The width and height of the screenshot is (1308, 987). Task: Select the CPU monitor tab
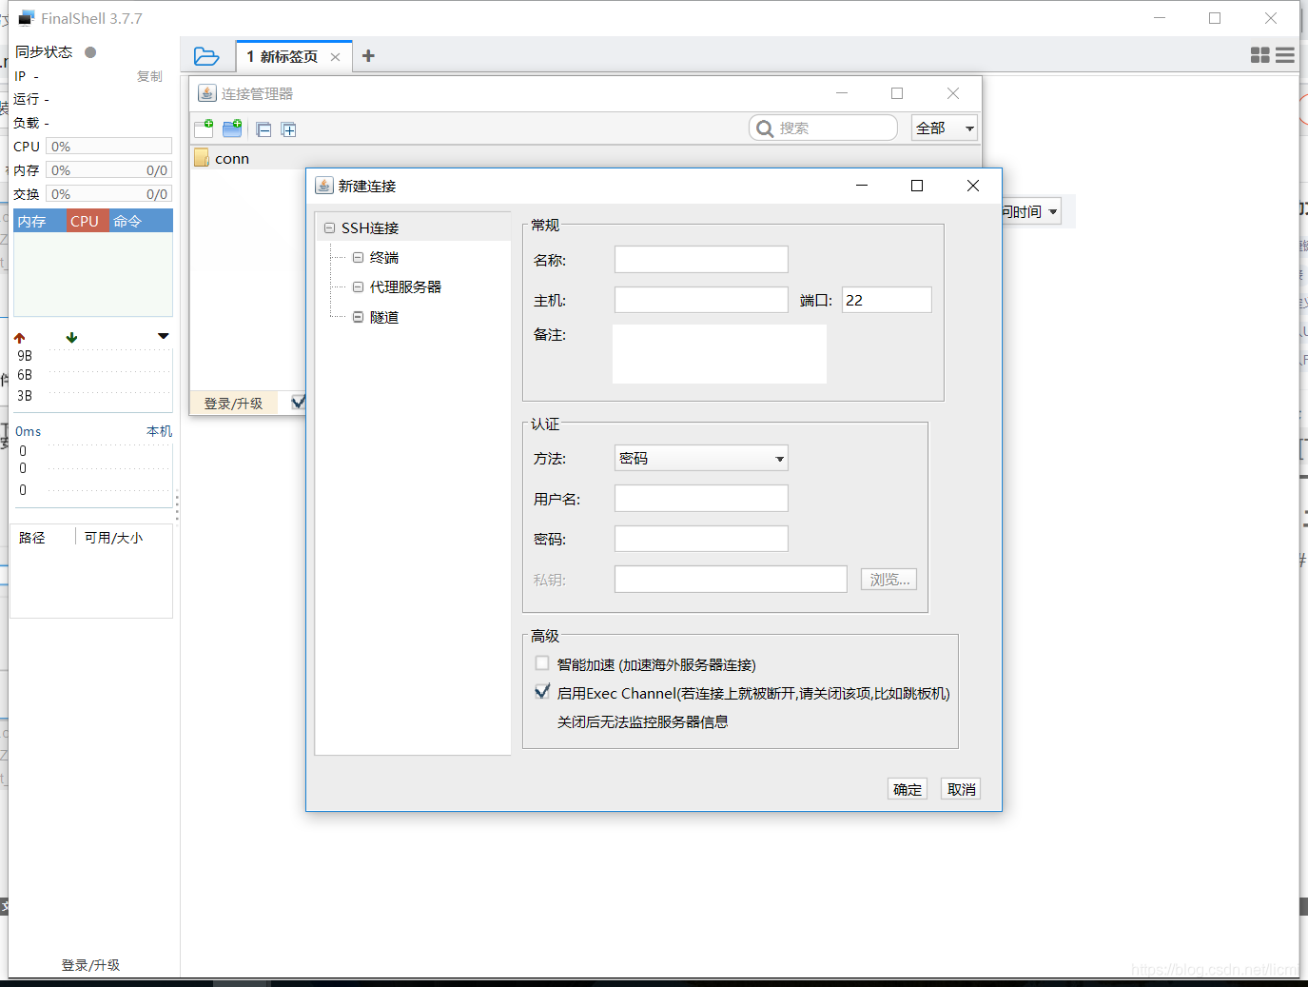[86, 221]
